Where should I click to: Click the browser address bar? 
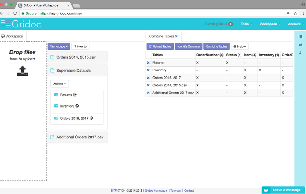(122, 13)
